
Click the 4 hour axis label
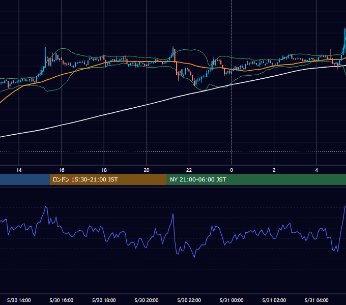[316, 170]
